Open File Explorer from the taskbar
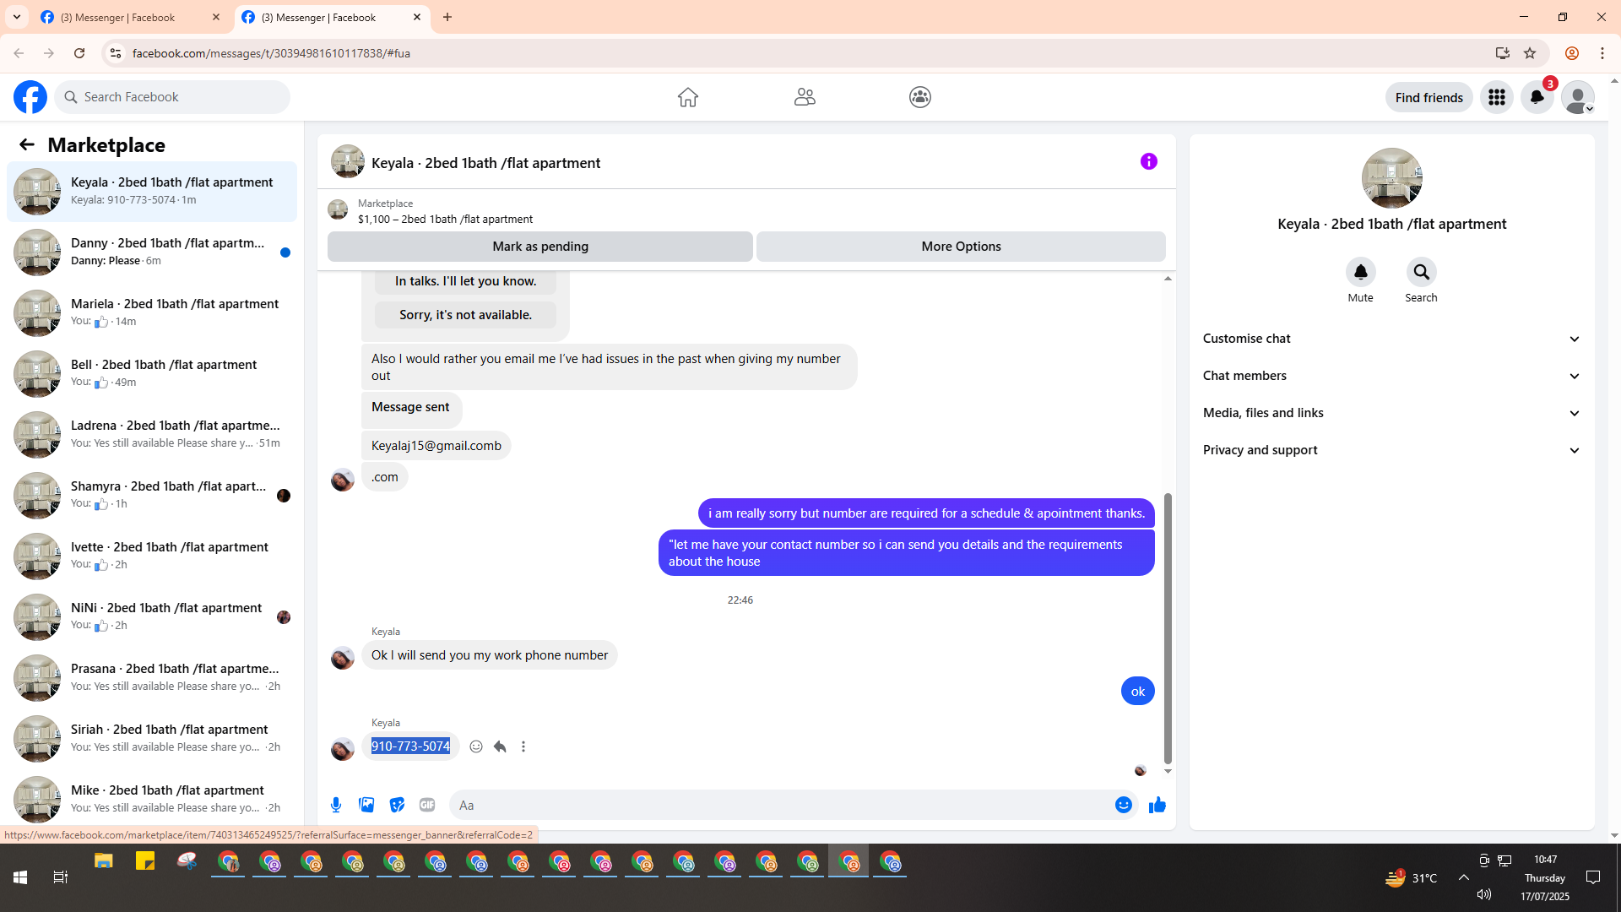Viewport: 1621px width, 912px height. click(104, 862)
